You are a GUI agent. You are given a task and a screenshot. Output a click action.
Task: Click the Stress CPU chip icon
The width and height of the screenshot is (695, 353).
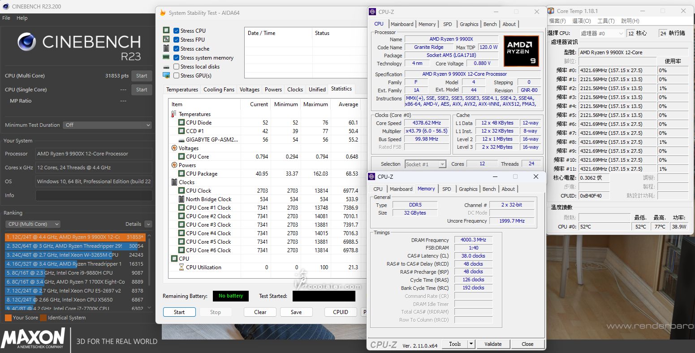166,30
